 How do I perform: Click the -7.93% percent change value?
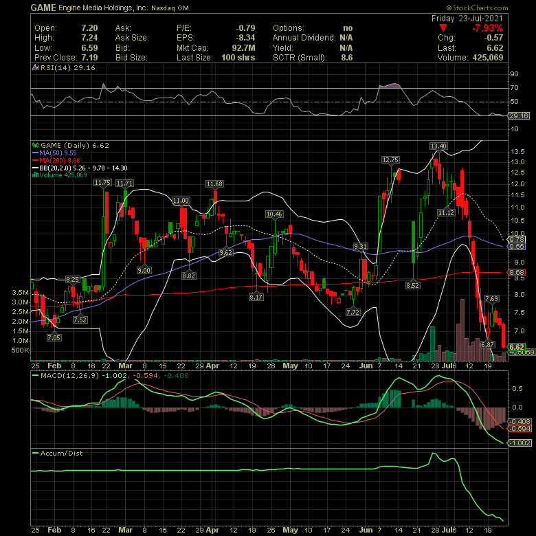coord(488,28)
